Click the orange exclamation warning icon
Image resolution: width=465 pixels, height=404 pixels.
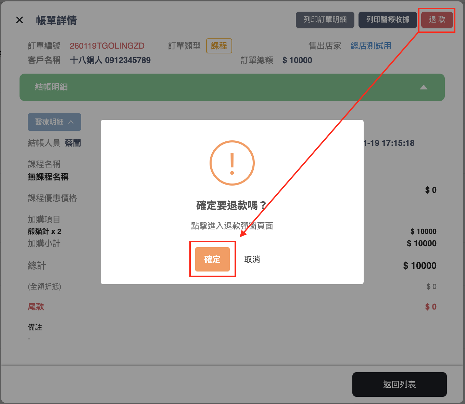(232, 163)
